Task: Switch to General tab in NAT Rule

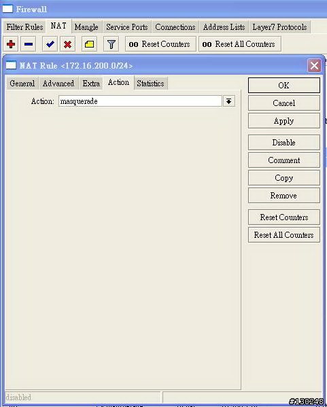Action: pos(22,84)
